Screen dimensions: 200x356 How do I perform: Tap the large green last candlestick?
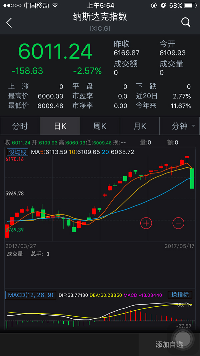(192, 179)
